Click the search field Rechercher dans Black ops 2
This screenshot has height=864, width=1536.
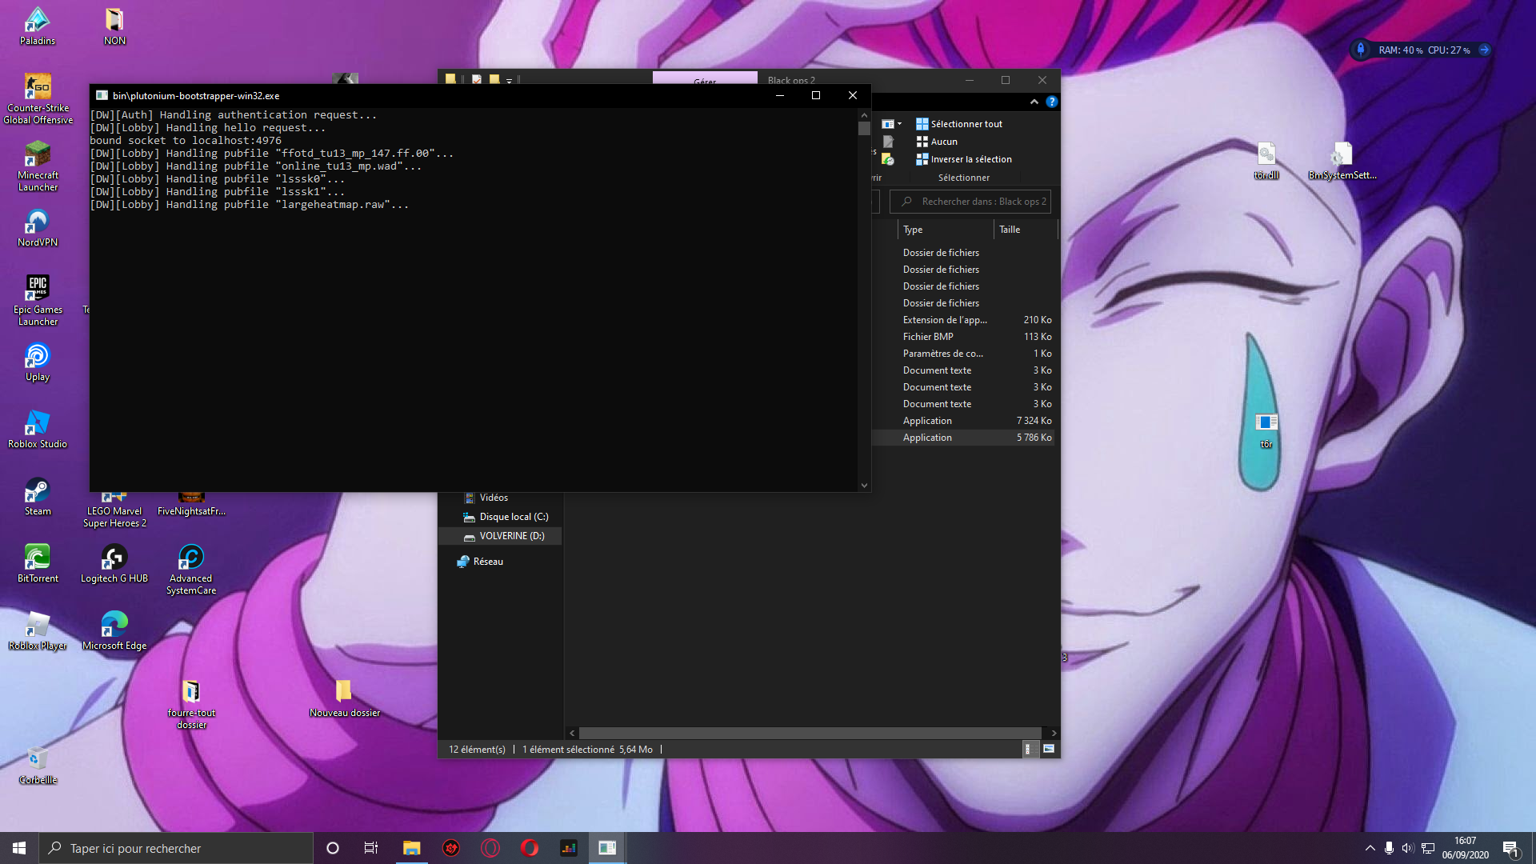point(978,202)
